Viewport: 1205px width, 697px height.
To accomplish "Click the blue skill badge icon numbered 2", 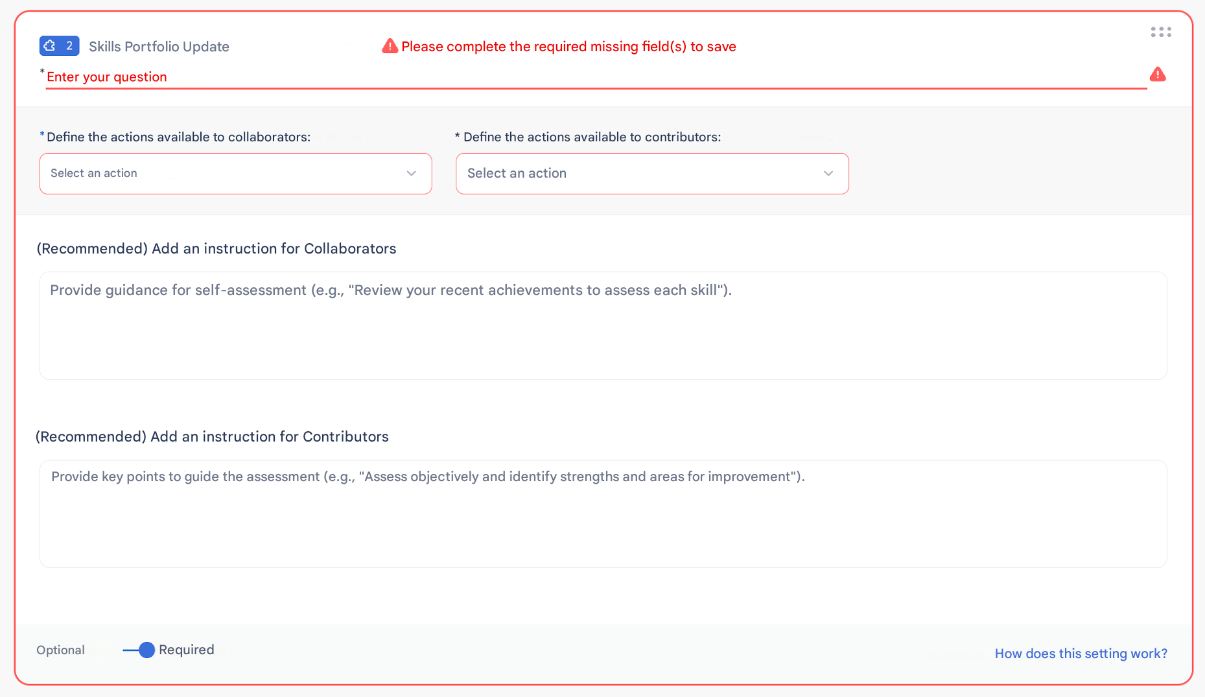I will point(59,46).
